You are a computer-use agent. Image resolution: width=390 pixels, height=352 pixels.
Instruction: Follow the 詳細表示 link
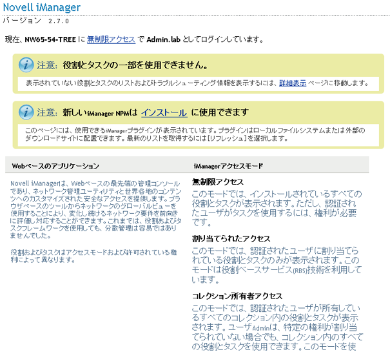point(293,83)
